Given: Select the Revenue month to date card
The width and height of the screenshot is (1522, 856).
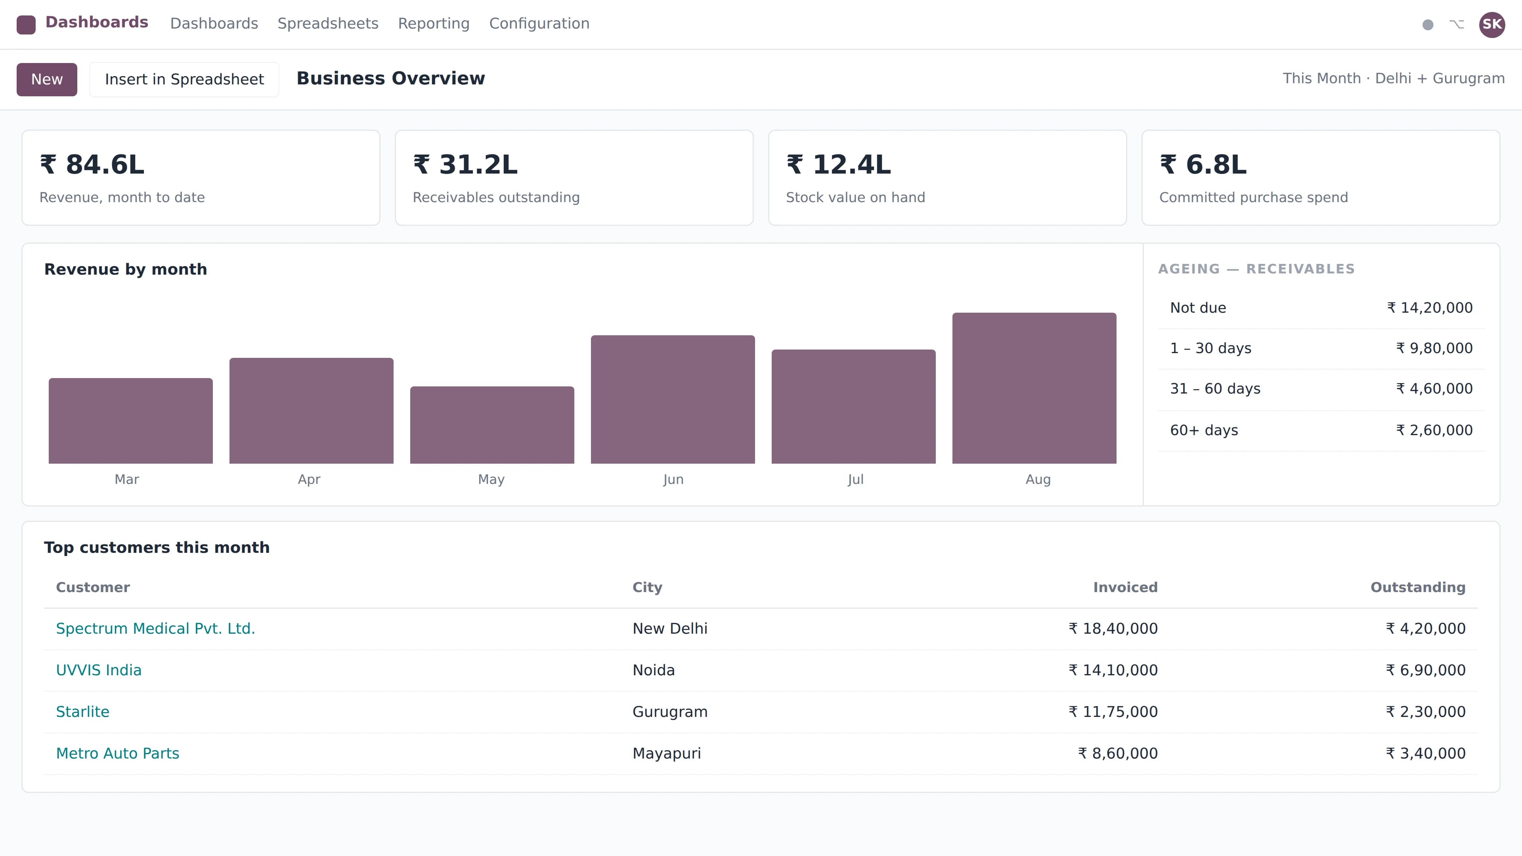Looking at the screenshot, I should pos(201,178).
